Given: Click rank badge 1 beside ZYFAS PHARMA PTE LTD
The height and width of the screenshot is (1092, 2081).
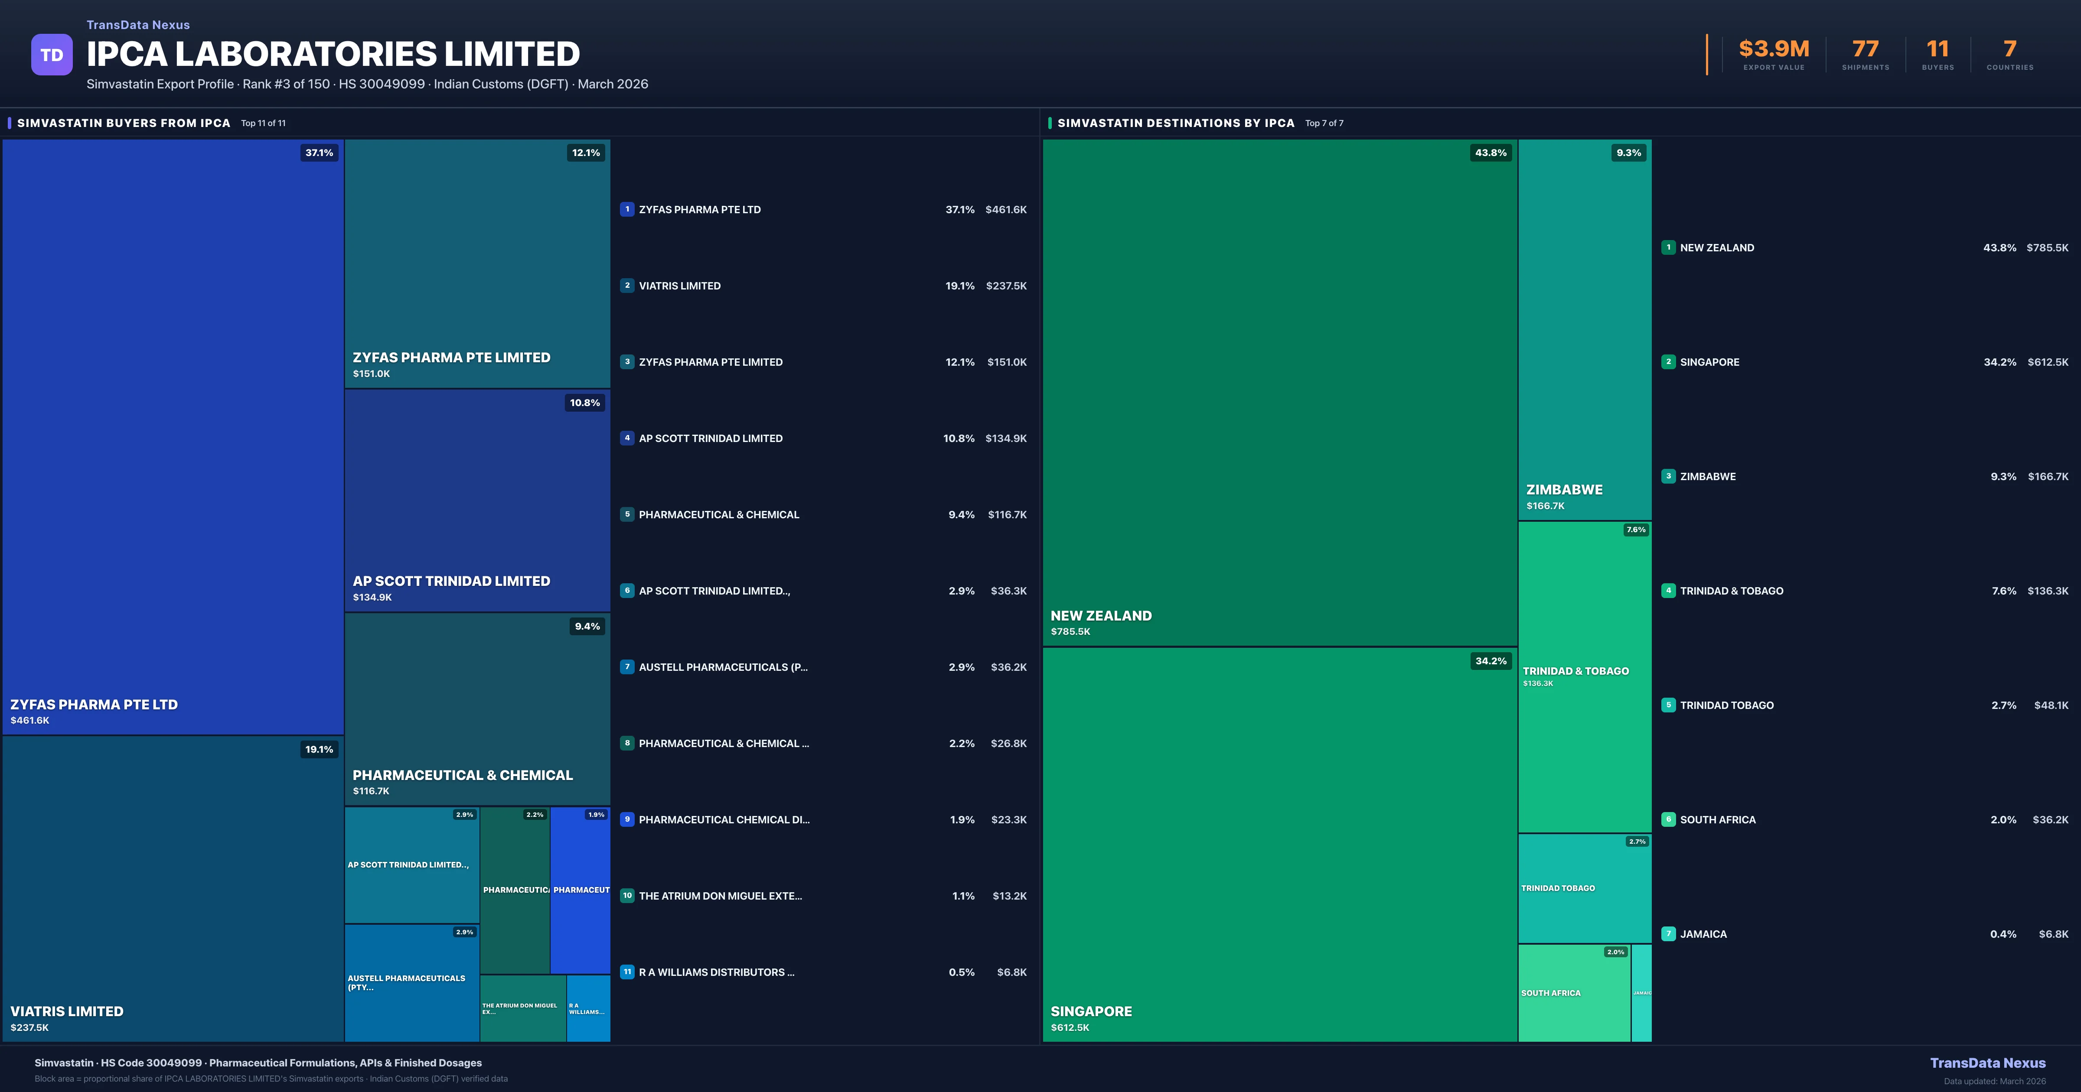Looking at the screenshot, I should point(627,209).
